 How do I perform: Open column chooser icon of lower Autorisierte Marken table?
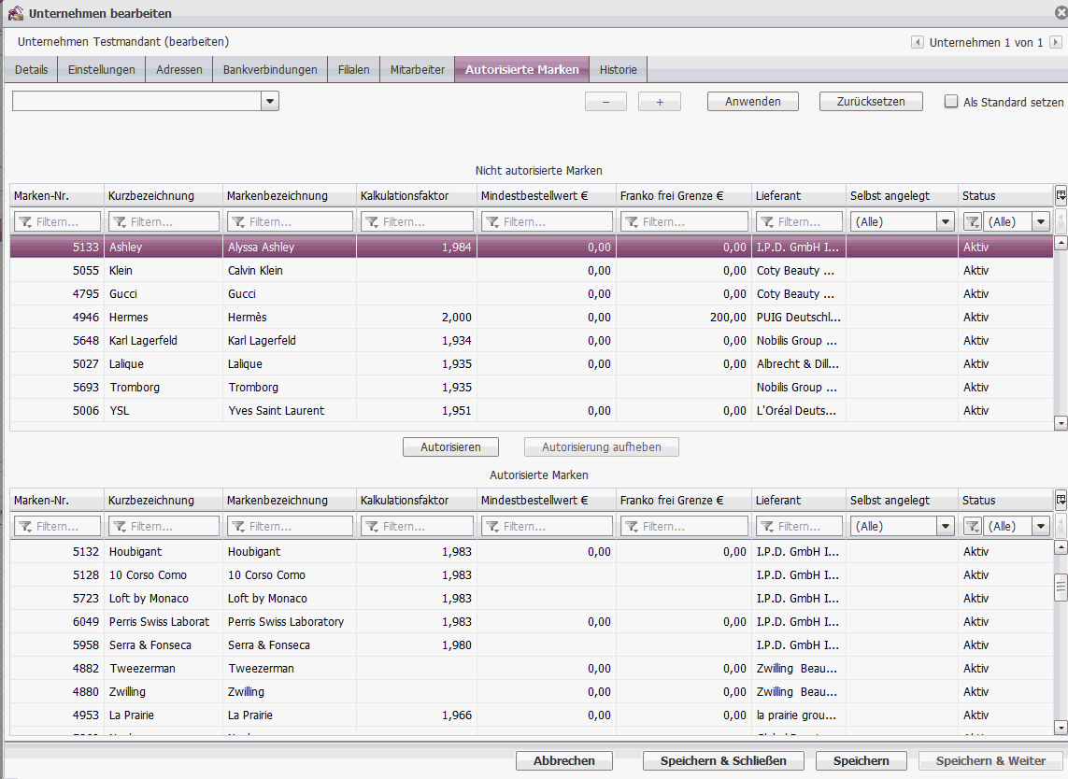(x=1061, y=500)
